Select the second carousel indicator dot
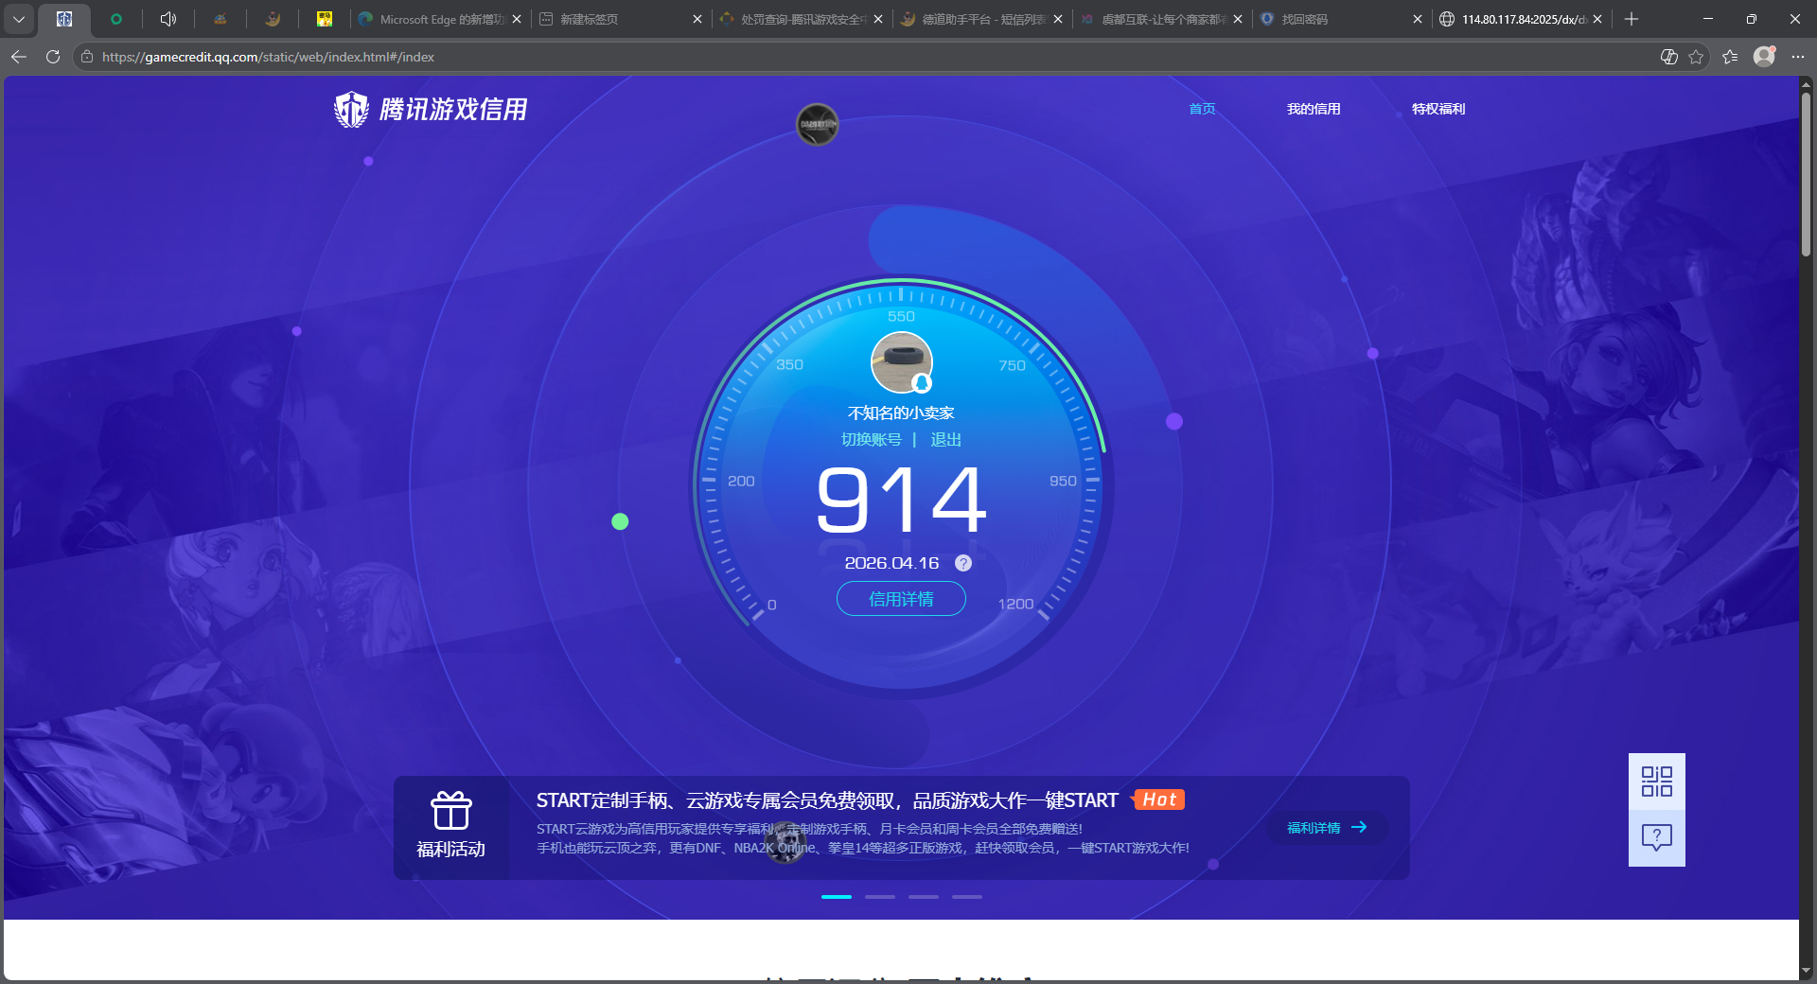This screenshot has width=1817, height=984. pyautogui.click(x=879, y=897)
